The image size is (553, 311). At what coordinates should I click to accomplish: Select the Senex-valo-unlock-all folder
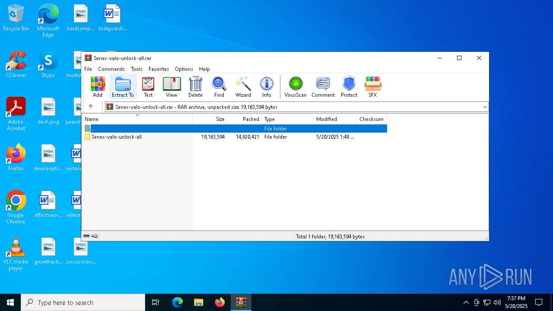point(116,137)
